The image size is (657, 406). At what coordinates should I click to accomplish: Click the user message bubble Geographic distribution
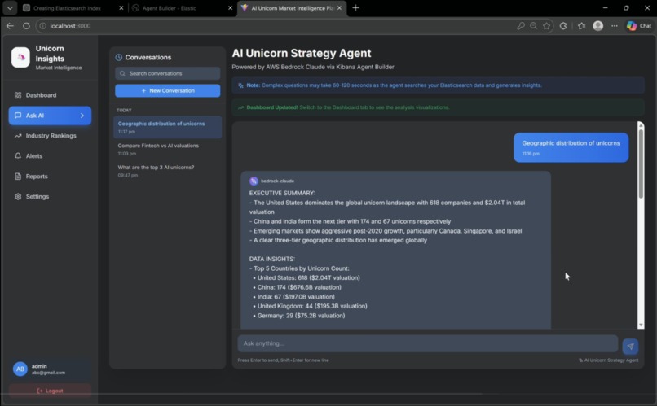[x=571, y=147]
